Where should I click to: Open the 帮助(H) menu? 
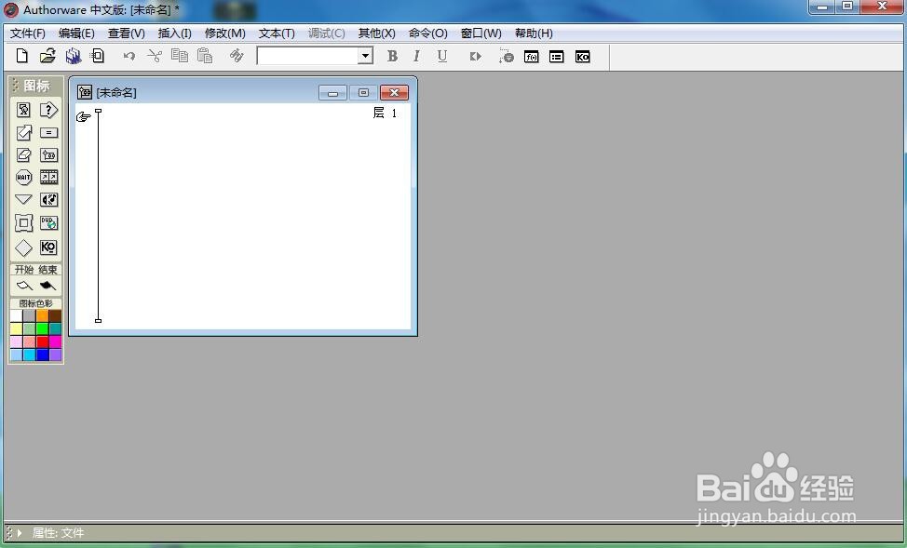pyautogui.click(x=534, y=33)
